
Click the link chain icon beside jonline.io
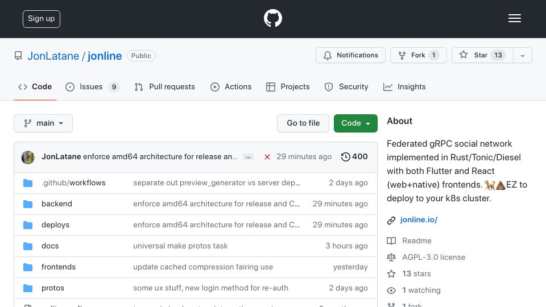click(x=391, y=221)
